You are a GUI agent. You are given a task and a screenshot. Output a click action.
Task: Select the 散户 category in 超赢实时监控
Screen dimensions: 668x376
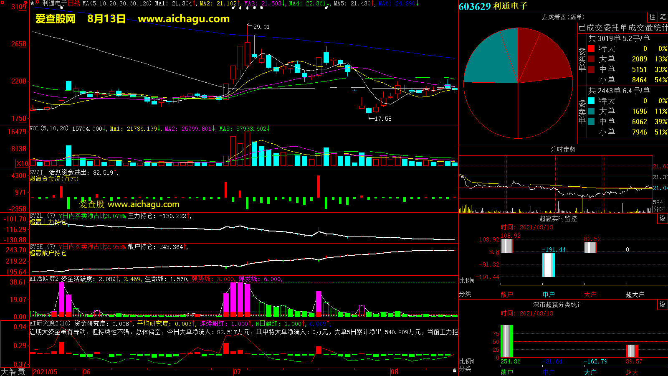click(506, 295)
